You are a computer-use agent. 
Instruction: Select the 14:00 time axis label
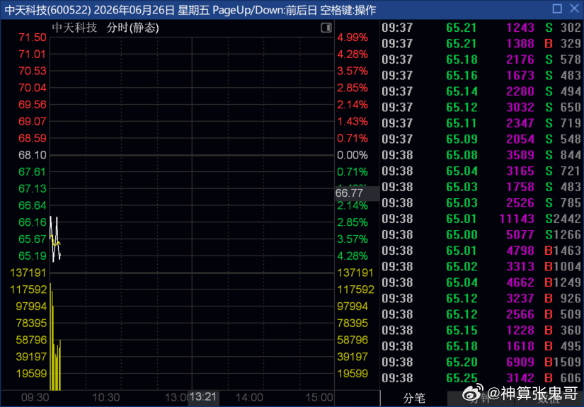pyautogui.click(x=249, y=398)
